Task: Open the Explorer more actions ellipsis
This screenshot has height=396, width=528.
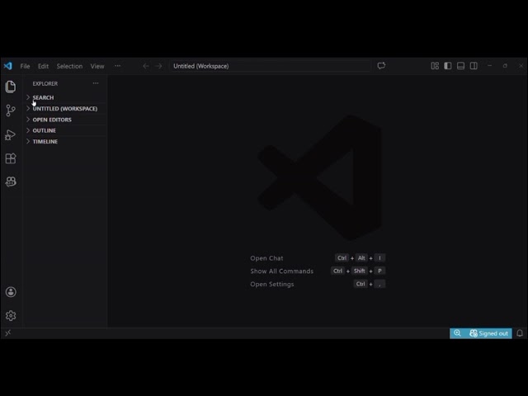Action: point(96,83)
